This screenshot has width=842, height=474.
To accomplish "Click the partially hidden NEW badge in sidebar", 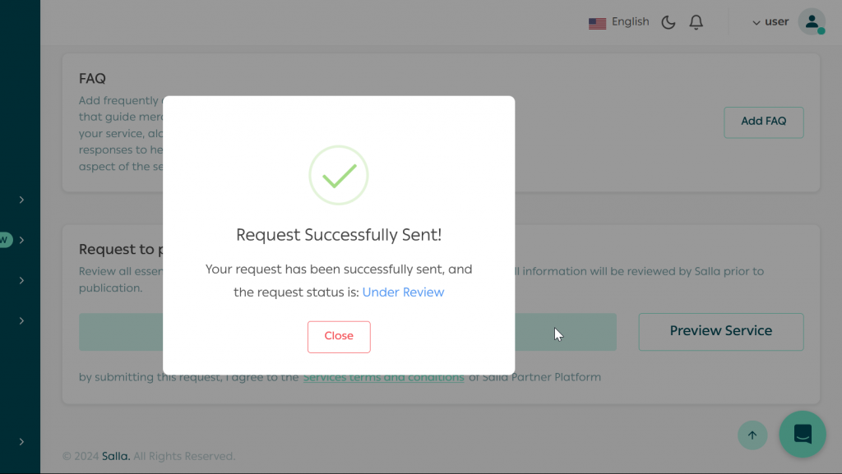I will point(5,240).
